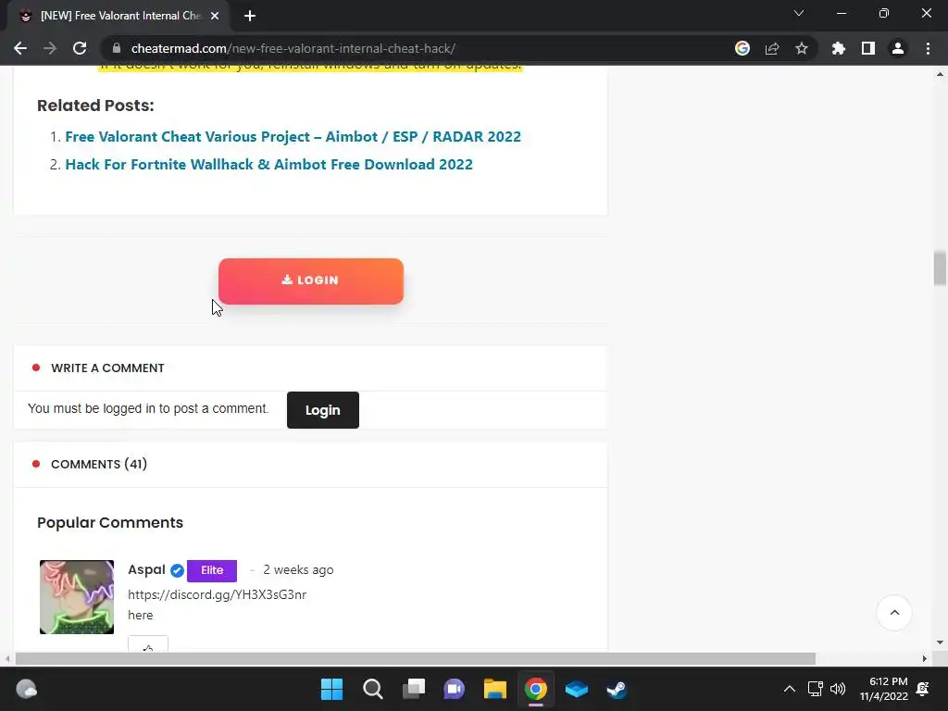Open File Explorer from the taskbar
This screenshot has width=948, height=711.
point(494,689)
